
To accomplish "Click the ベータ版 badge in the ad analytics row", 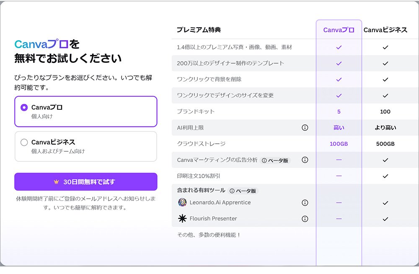I will [x=277, y=160].
